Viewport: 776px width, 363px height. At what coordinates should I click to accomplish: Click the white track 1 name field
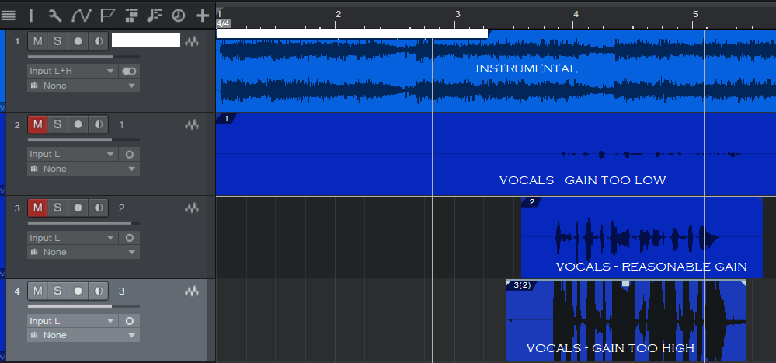click(x=146, y=40)
